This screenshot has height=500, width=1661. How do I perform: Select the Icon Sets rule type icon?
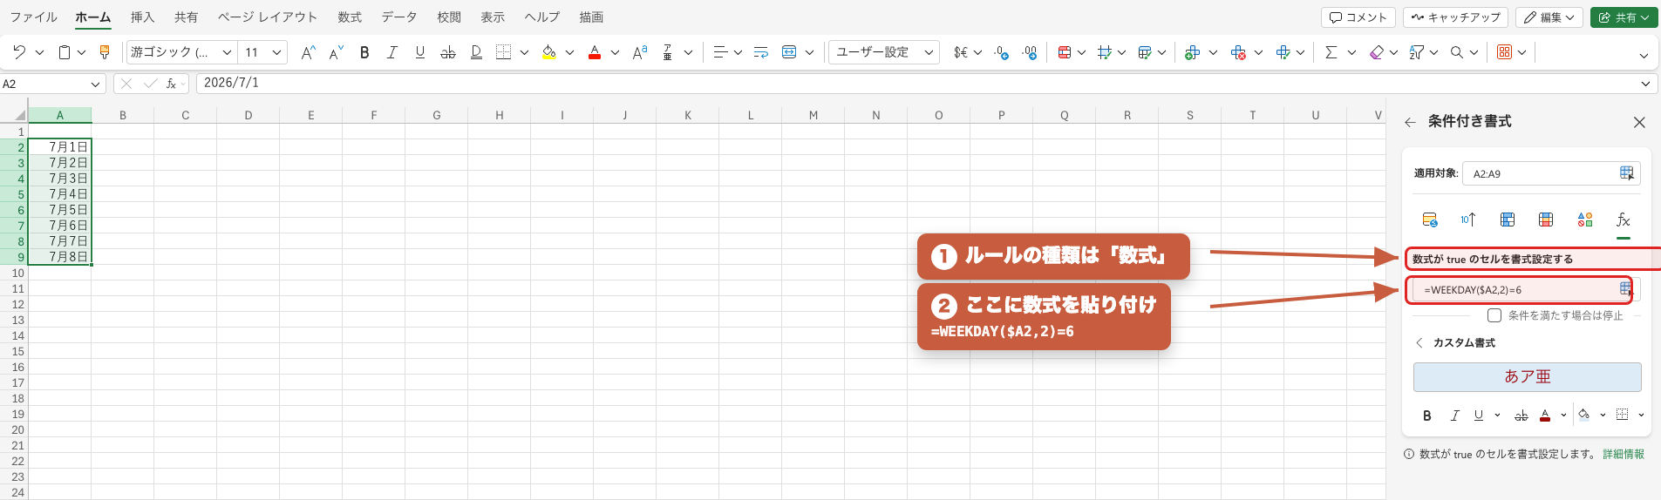pos(1585,220)
